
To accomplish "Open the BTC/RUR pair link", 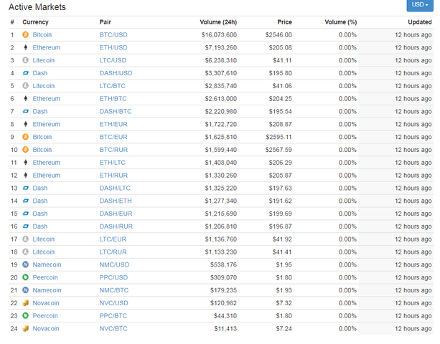I will point(113,150).
